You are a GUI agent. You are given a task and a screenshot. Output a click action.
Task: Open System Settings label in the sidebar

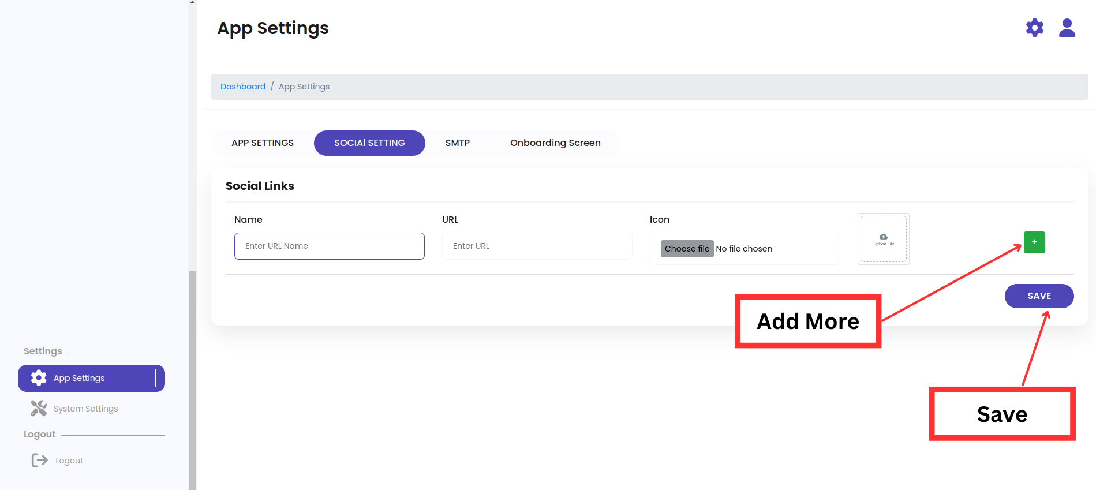85,409
